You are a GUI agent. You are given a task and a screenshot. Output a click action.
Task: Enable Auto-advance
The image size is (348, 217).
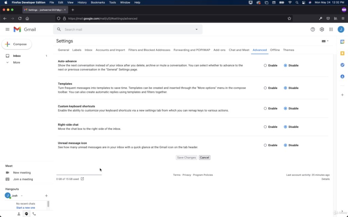pyautogui.click(x=265, y=65)
